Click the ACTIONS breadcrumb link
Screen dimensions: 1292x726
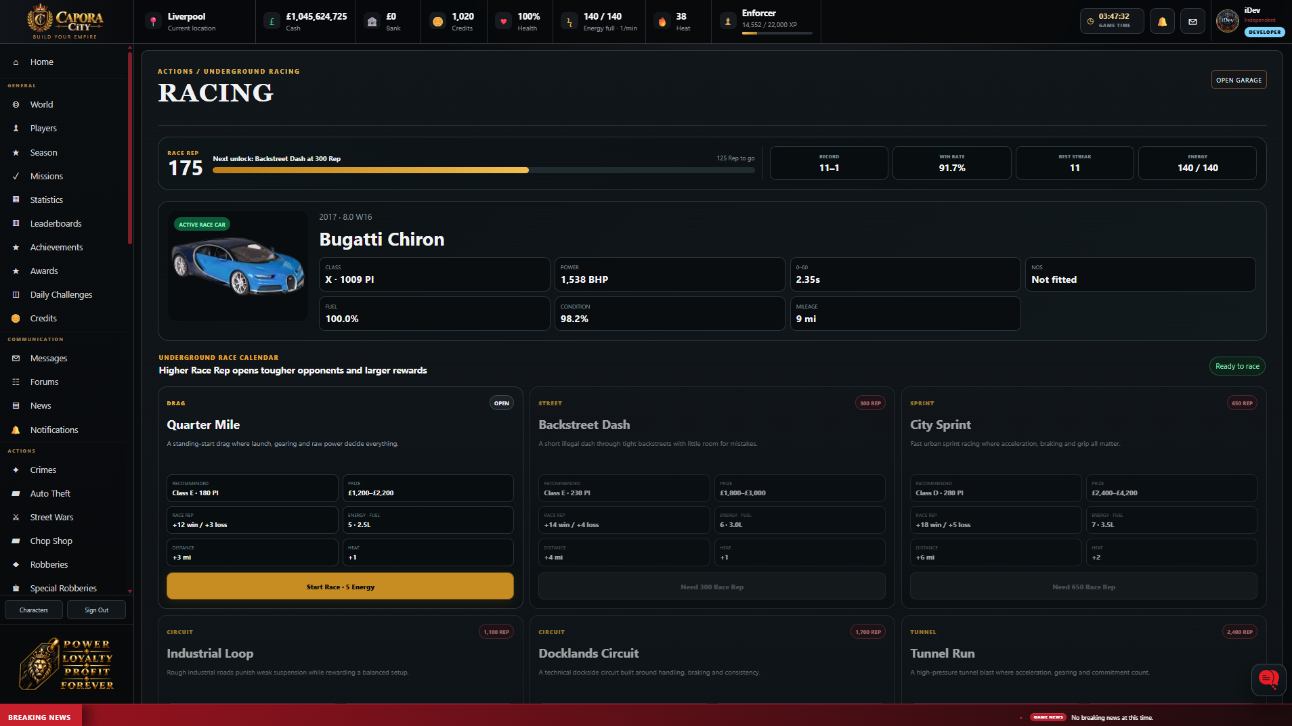coord(175,72)
